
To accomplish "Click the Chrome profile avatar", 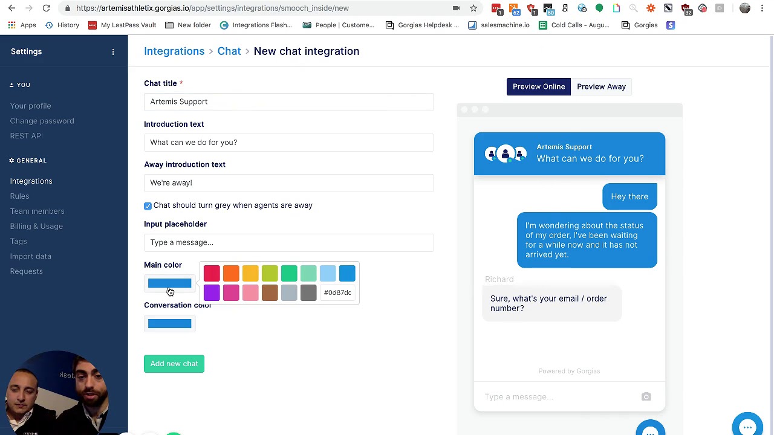I will (x=745, y=8).
